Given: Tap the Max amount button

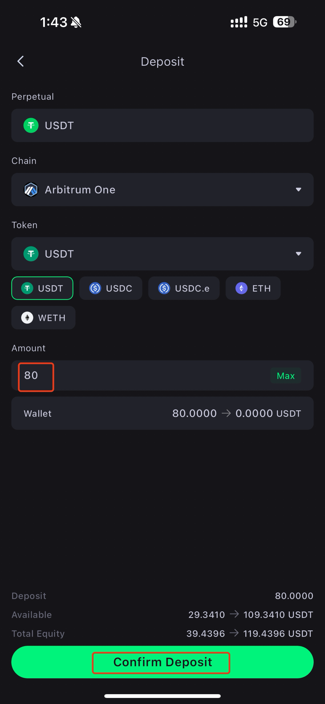Looking at the screenshot, I should (x=286, y=376).
